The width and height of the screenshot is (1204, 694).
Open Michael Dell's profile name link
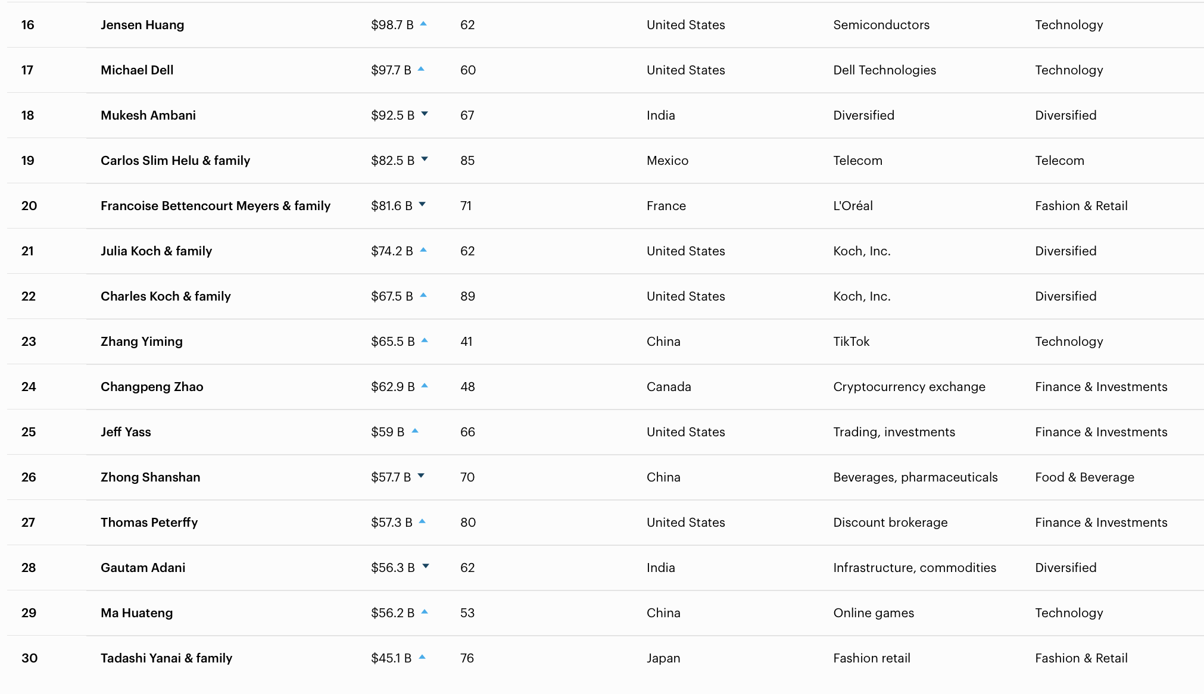(137, 70)
